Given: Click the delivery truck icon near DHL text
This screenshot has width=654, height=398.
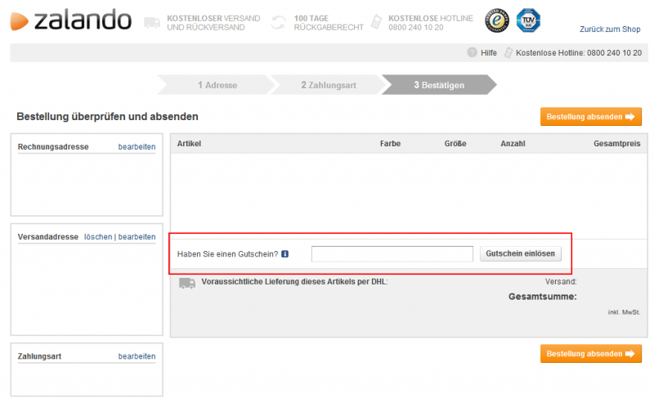Looking at the screenshot, I should tap(187, 283).
